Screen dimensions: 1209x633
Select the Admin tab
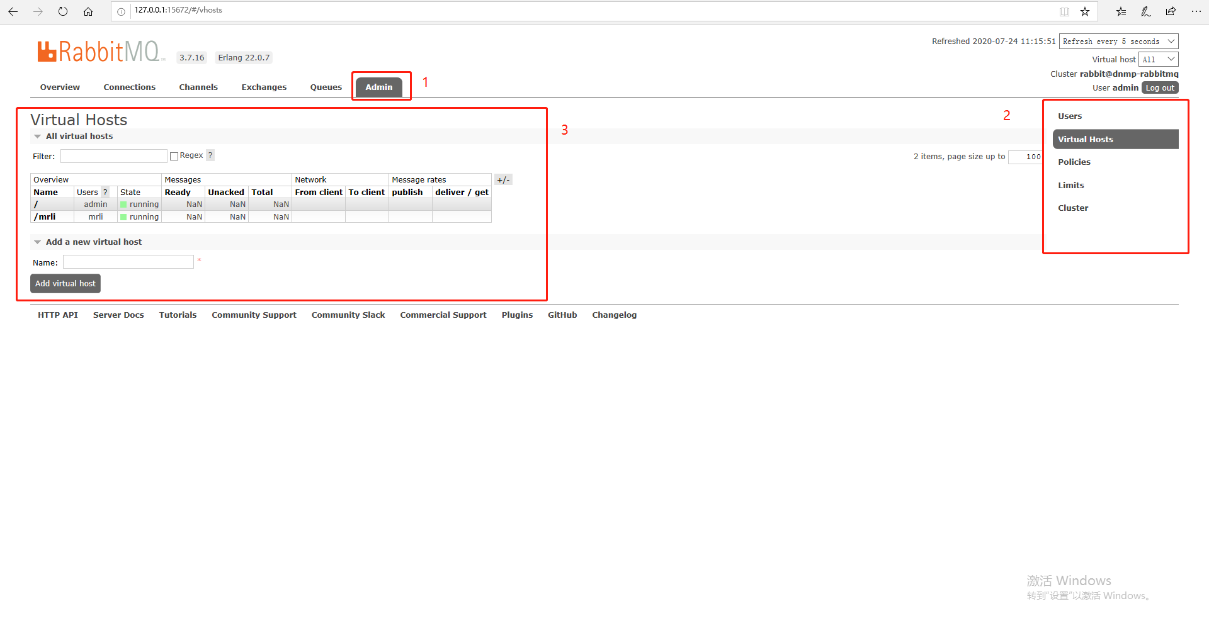pos(379,87)
